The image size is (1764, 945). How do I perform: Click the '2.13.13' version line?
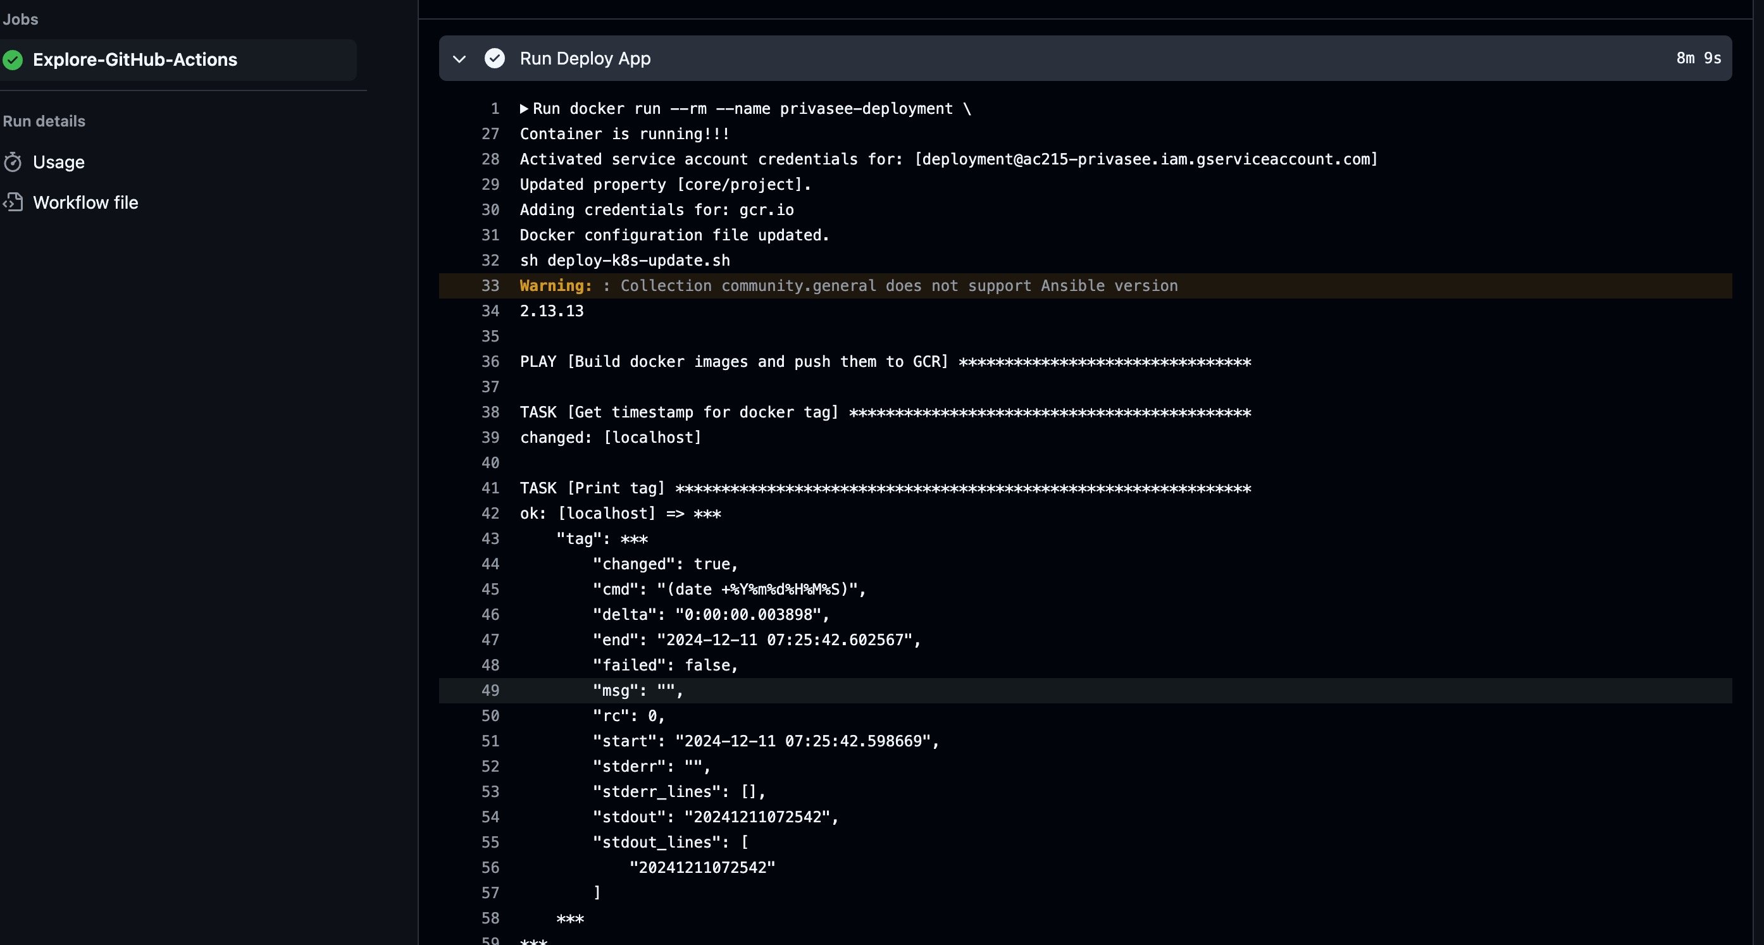pyautogui.click(x=551, y=312)
